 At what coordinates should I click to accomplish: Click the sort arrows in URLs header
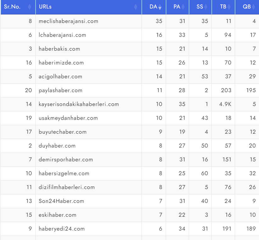click(x=136, y=7)
